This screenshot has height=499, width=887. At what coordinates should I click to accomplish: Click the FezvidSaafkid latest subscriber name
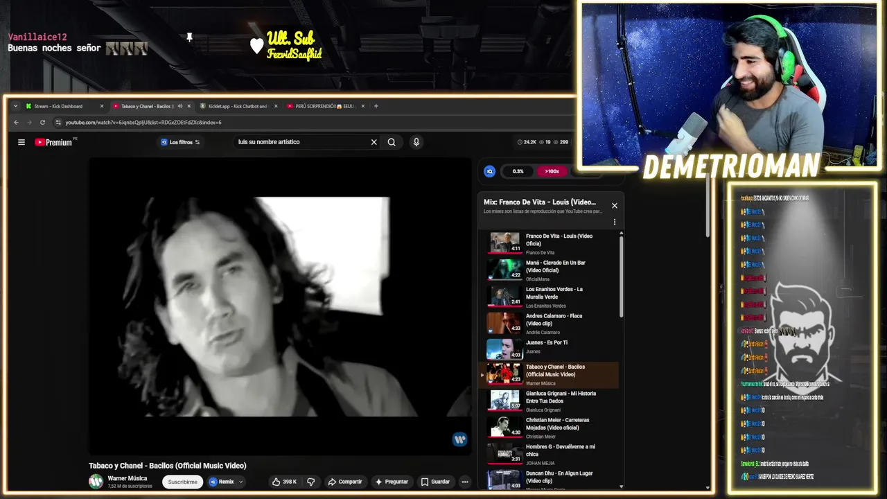point(295,54)
